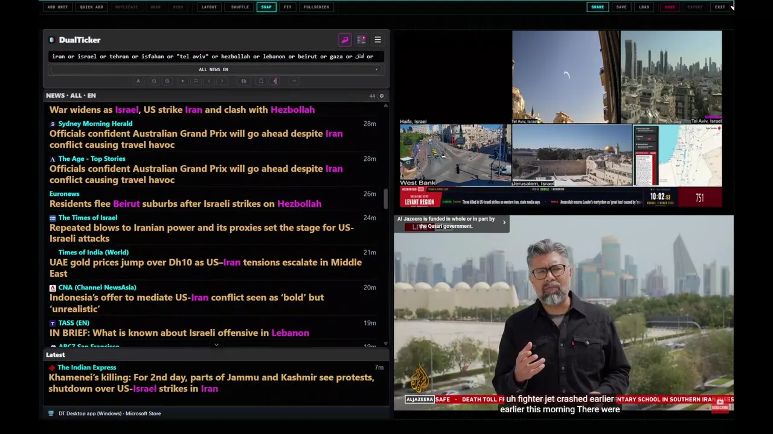Collapse controls with the up chevron
This screenshot has width=773, height=434.
(x=294, y=81)
